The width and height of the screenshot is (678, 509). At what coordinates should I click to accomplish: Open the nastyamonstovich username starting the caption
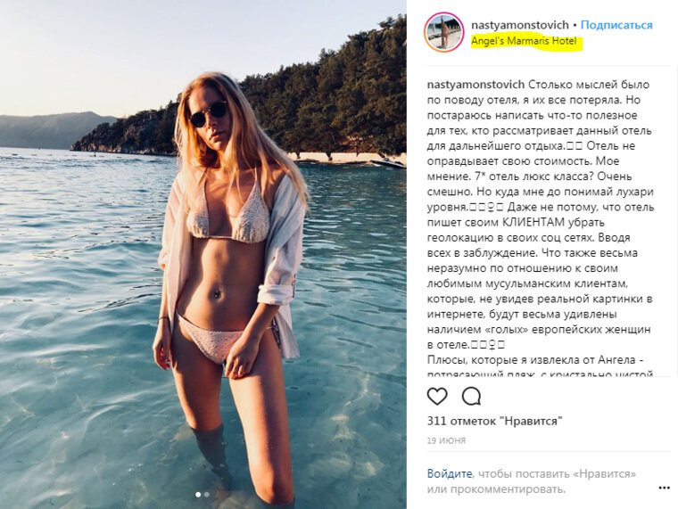click(x=475, y=85)
